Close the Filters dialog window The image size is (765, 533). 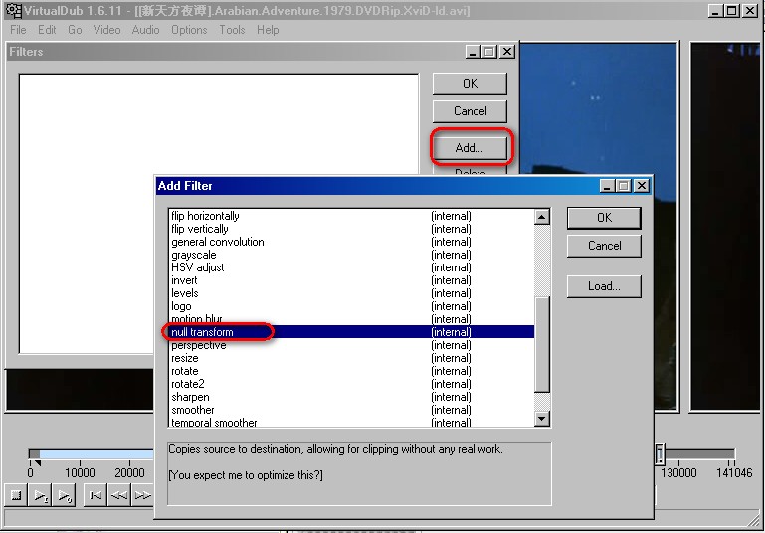(x=507, y=51)
